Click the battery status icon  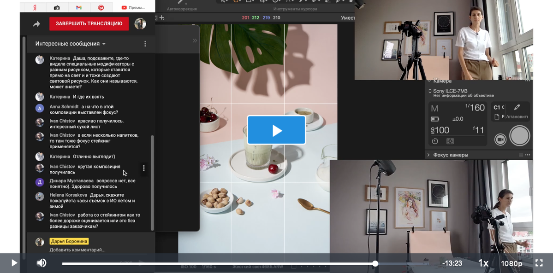click(x=435, y=119)
